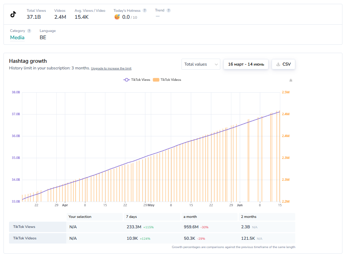Export data with the CSV button

pos(283,64)
